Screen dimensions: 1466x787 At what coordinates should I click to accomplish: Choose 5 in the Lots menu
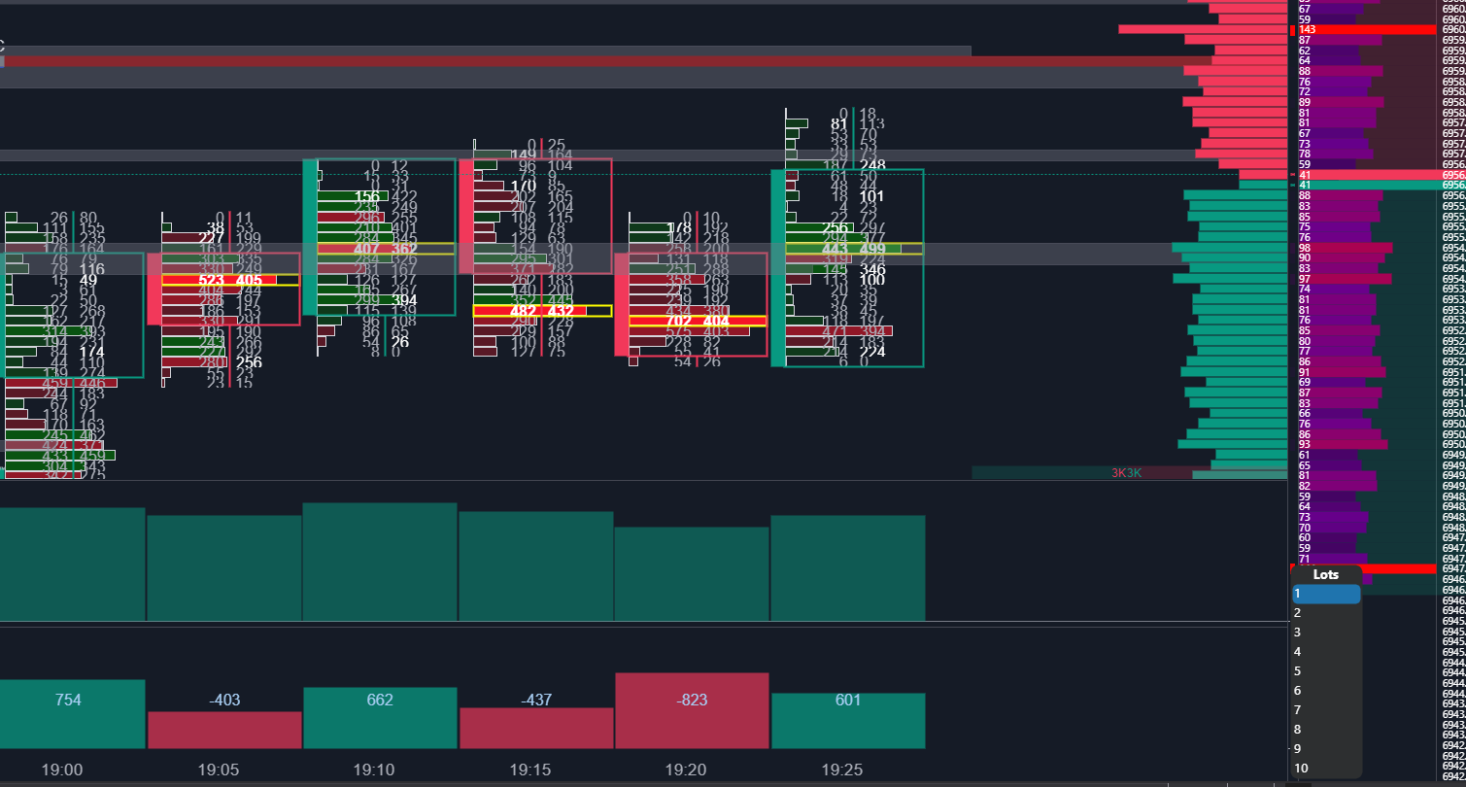1326,671
